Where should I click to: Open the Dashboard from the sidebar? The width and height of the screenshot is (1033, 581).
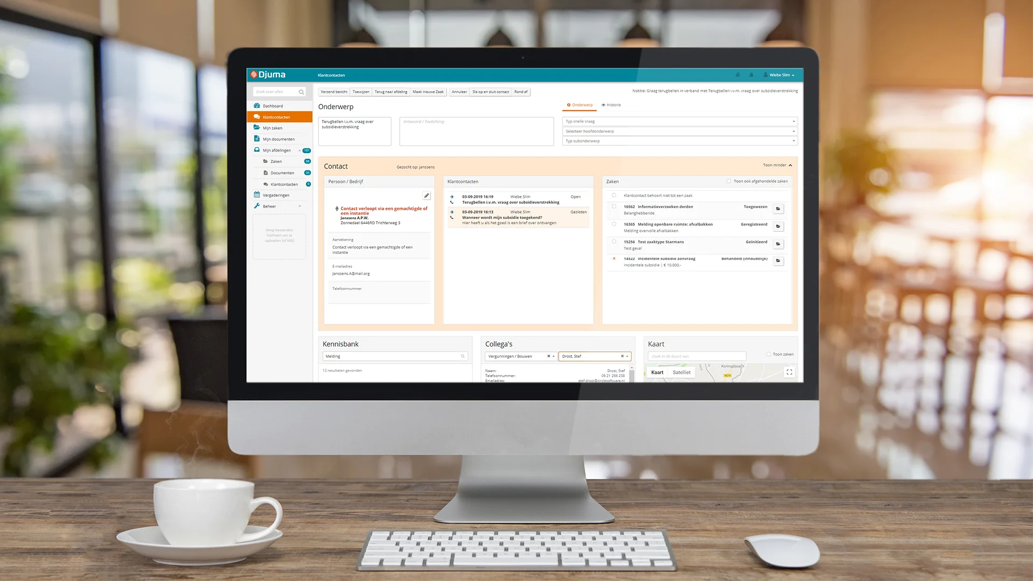272,106
